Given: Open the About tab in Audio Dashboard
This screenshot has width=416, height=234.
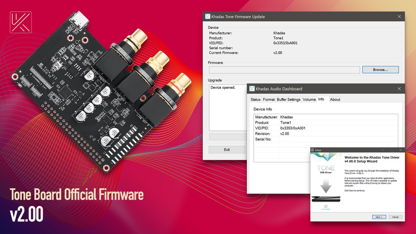Looking at the screenshot, I should [335, 99].
